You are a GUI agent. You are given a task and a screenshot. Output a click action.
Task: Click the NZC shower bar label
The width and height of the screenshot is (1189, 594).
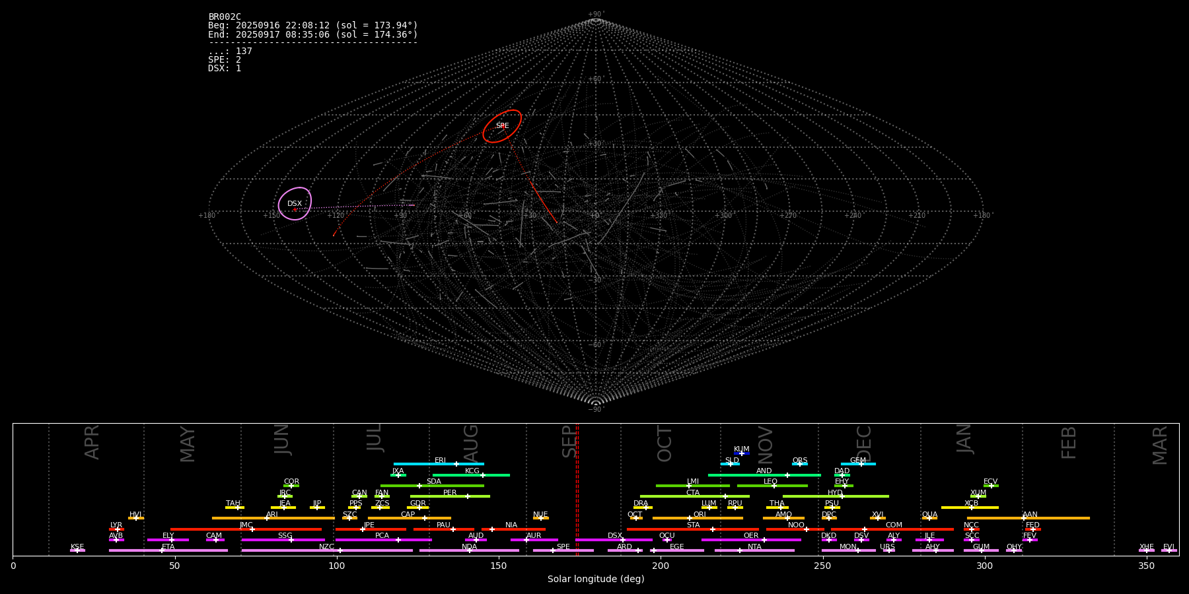tap(327, 547)
